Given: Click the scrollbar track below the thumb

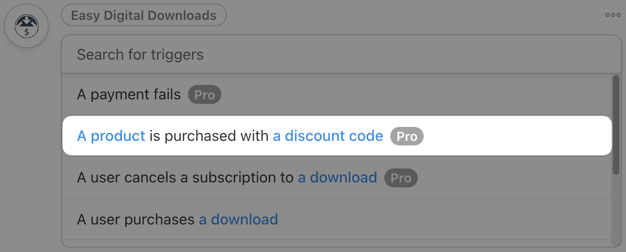Looking at the screenshot, I should pos(616,208).
